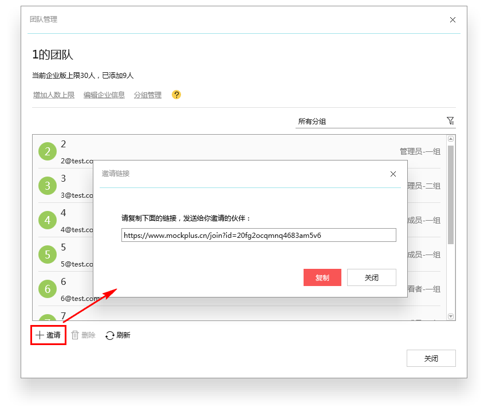Select member 6's green avatar
Screen dimensions: 488x415
click(48, 289)
